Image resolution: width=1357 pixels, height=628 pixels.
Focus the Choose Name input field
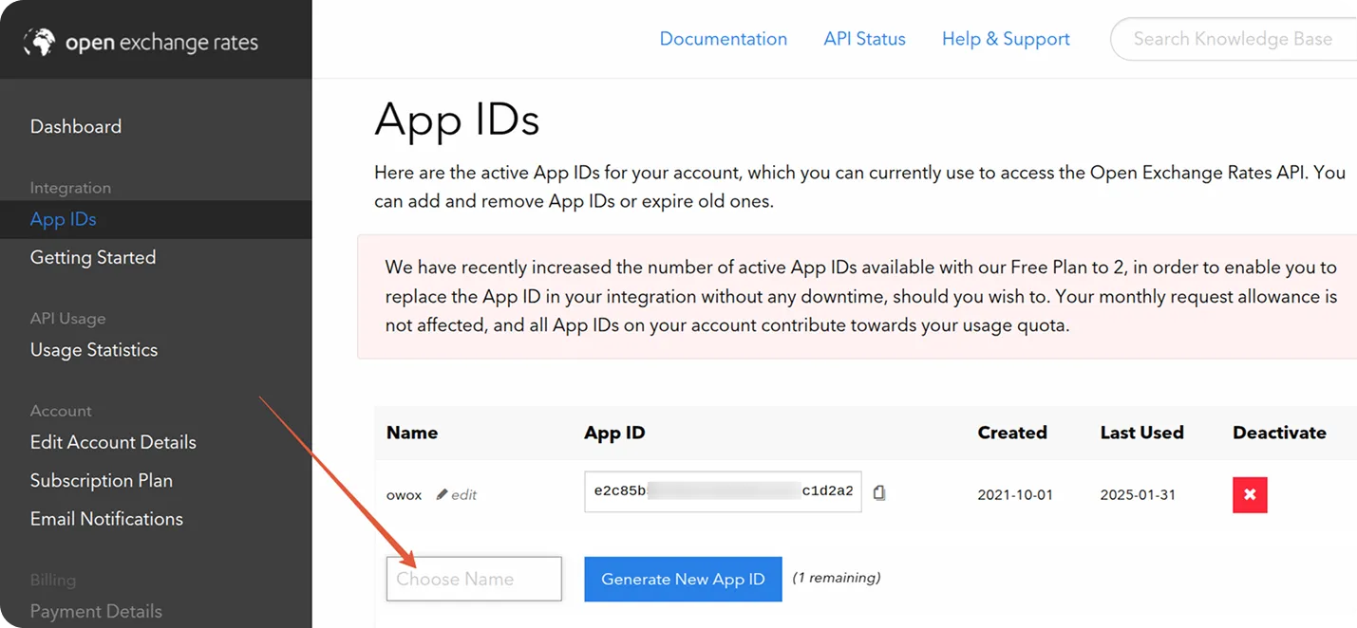pos(474,579)
